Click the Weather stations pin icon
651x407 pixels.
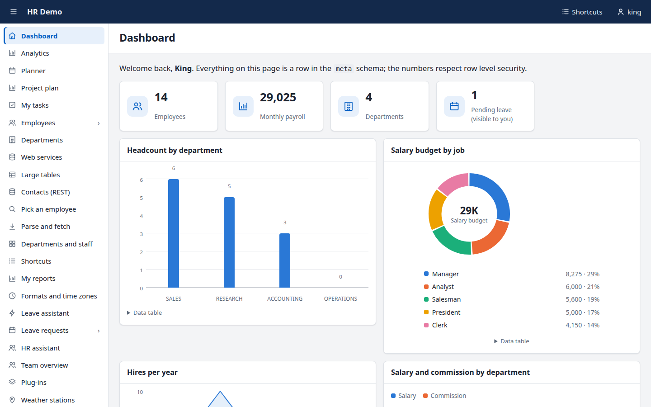coord(12,400)
